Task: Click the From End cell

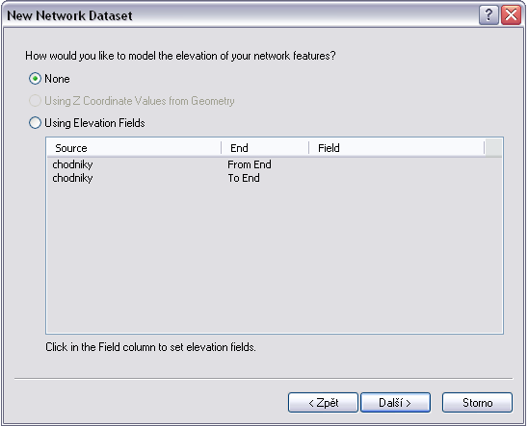Action: 250,164
